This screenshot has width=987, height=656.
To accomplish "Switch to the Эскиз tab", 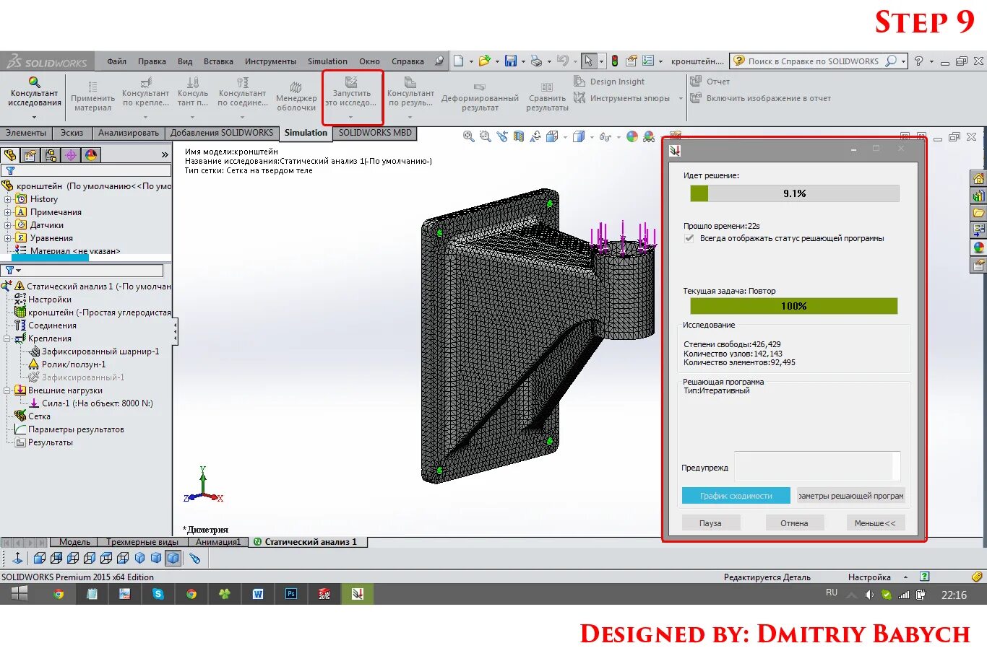I will click(x=72, y=133).
